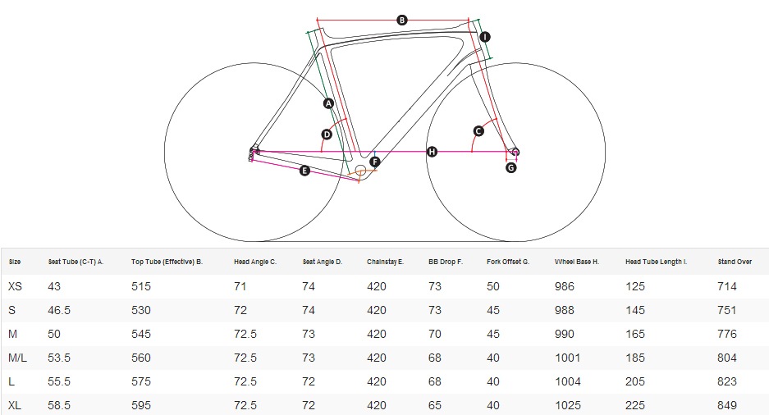769x415 pixels.
Task: Click the Head Tube Length I. header
Action: click(x=657, y=262)
